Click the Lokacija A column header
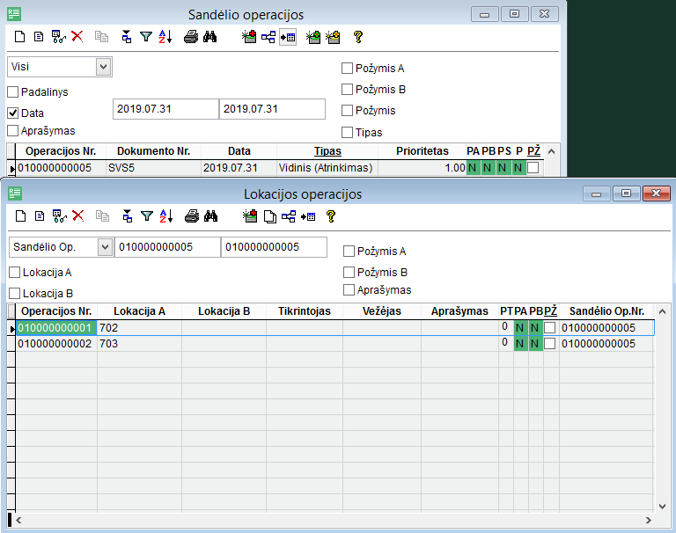The image size is (676, 533). tap(139, 311)
